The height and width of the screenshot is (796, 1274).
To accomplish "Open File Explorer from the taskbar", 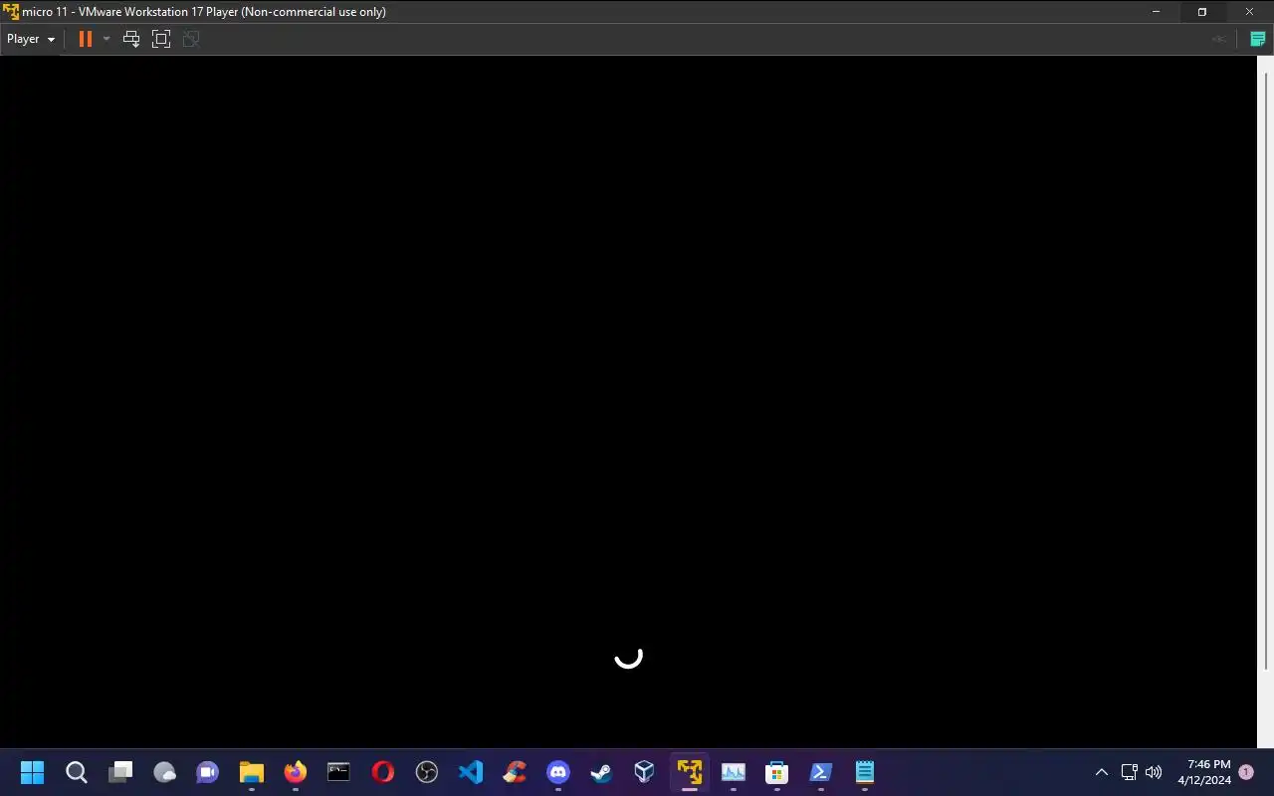I will click(252, 772).
